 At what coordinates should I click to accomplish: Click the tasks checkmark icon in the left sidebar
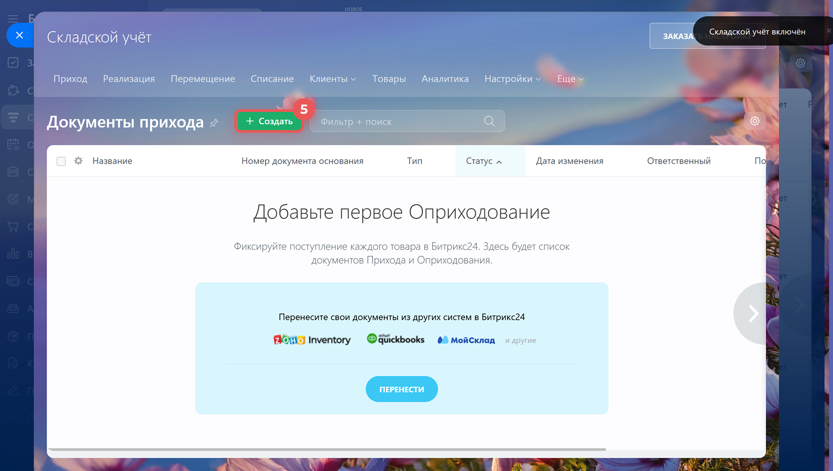(x=13, y=62)
